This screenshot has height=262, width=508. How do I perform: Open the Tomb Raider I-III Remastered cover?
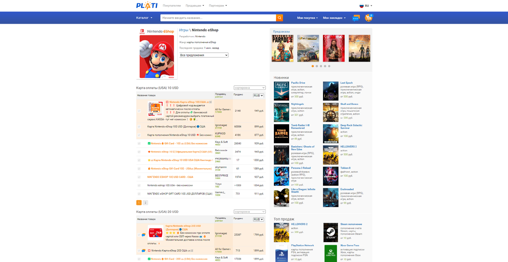[282, 134]
